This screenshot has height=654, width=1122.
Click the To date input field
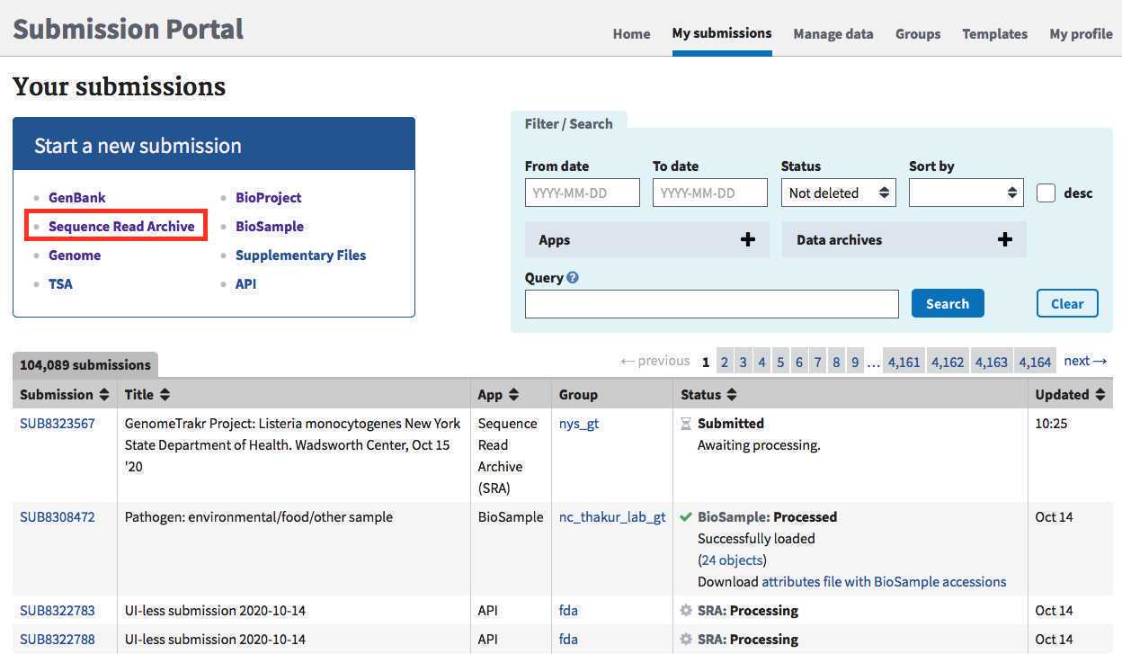click(710, 193)
